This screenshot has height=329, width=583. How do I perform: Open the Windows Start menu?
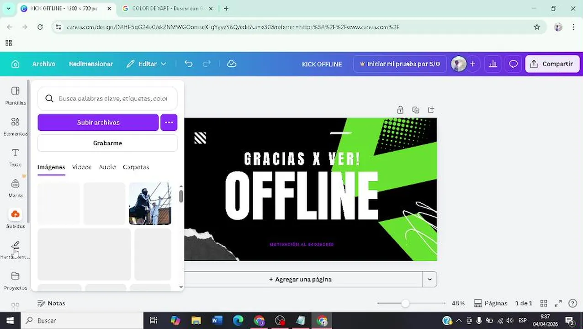(10, 321)
